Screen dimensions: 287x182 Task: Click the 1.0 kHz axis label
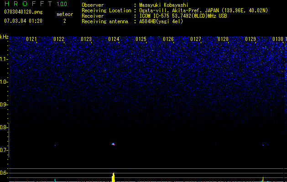coord(3,82)
